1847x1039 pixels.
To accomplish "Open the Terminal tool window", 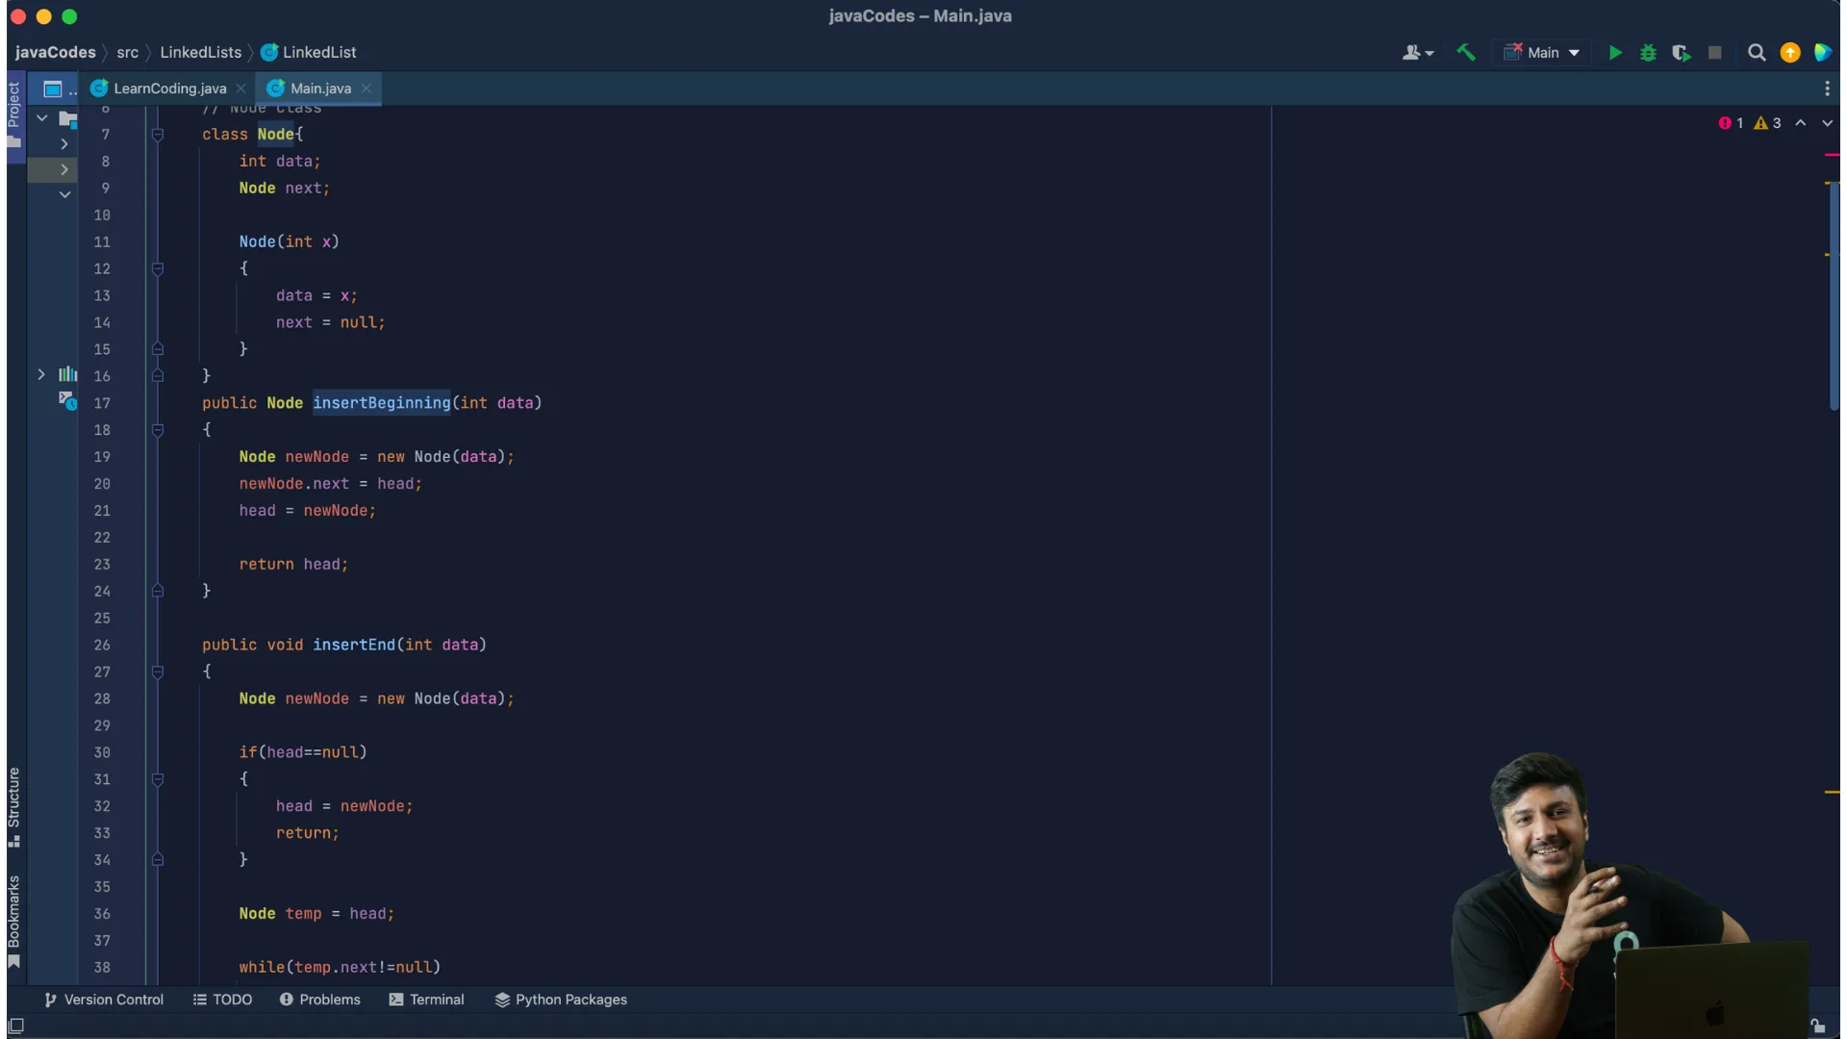I will pos(426,1000).
